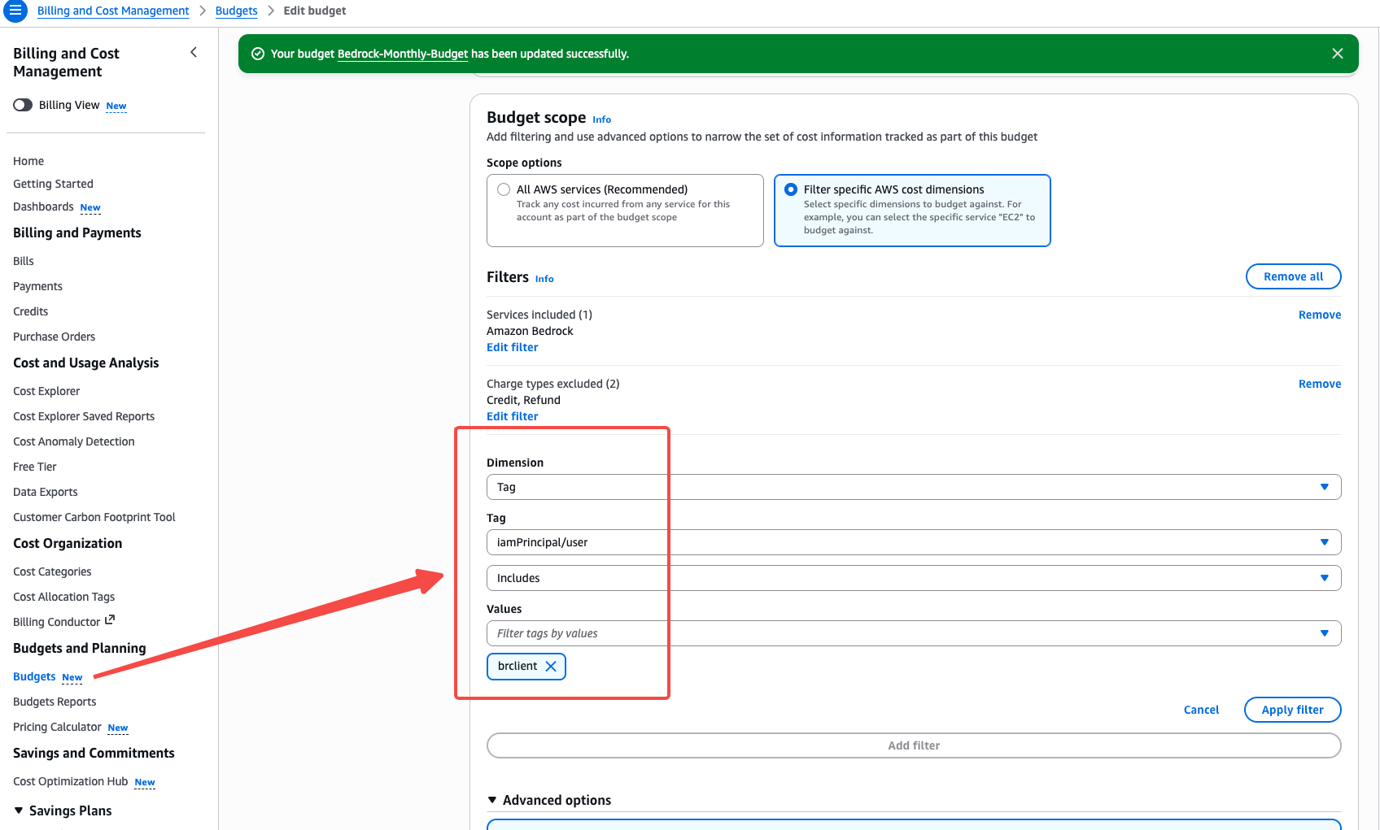Collapse the Advanced options section
This screenshot has width=1380, height=830.
pos(492,800)
